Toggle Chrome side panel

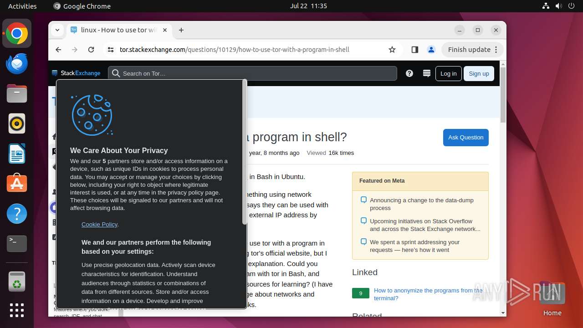pos(414,50)
